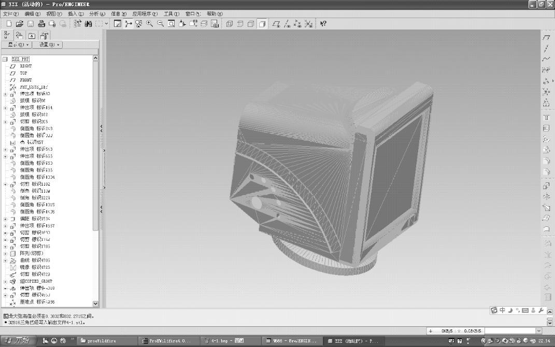Click the down arrow of the model tree scrollbar

pyautogui.click(x=95, y=304)
